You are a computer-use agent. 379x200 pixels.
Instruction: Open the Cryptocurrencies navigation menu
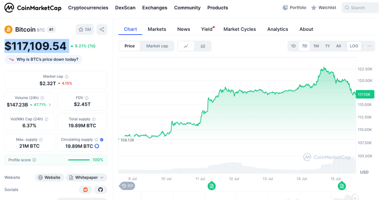[x=88, y=8]
